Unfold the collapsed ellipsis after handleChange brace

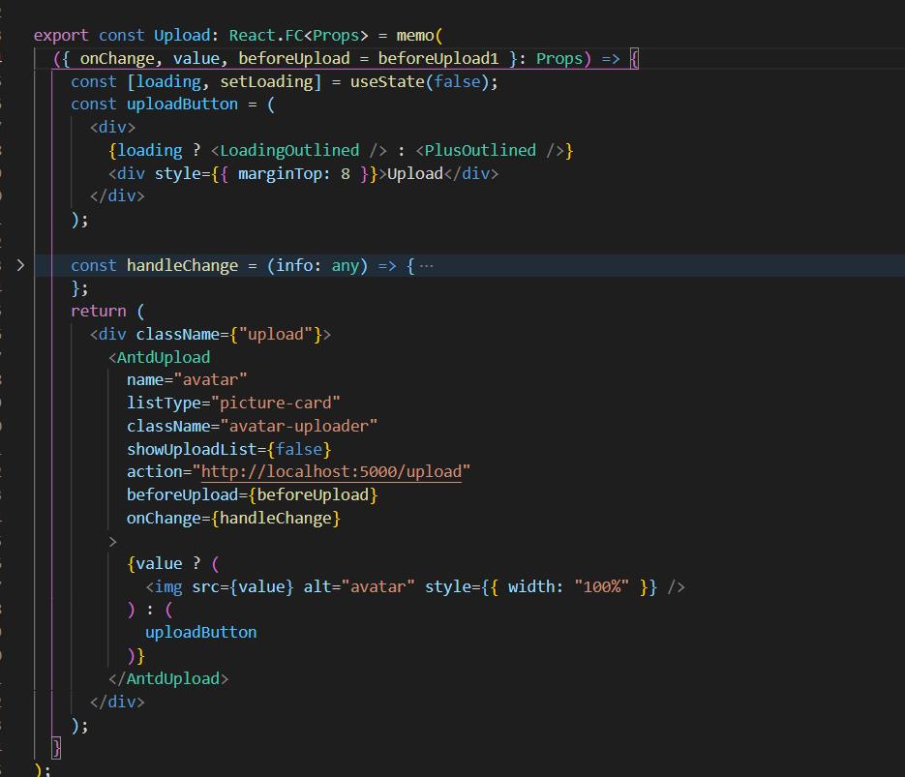(x=426, y=266)
